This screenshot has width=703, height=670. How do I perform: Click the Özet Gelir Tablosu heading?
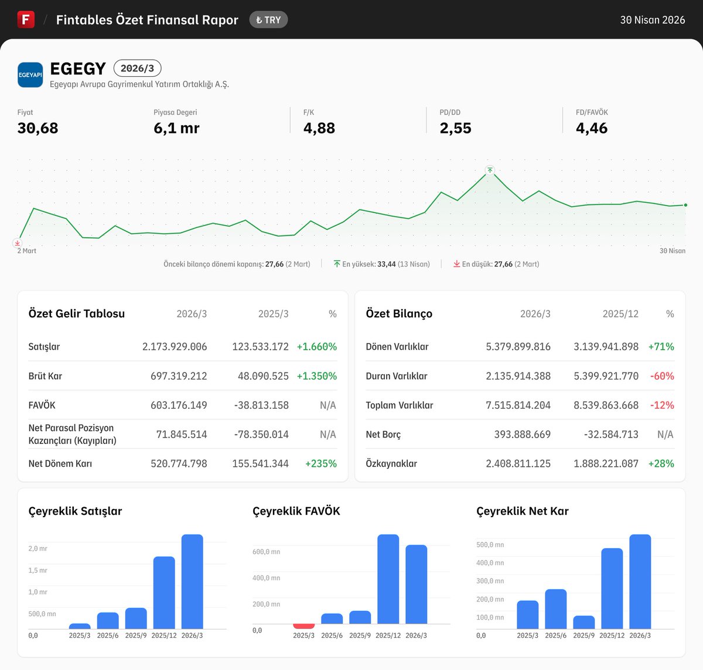point(77,313)
